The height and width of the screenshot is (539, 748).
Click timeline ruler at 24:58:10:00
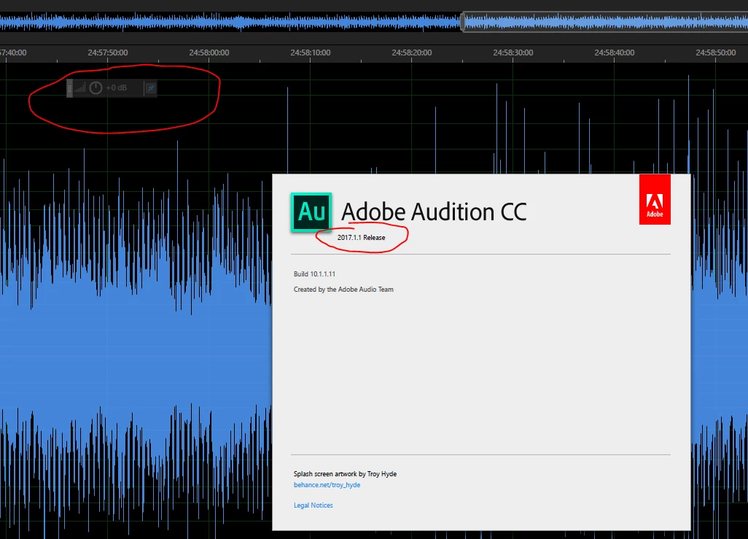[x=311, y=53]
